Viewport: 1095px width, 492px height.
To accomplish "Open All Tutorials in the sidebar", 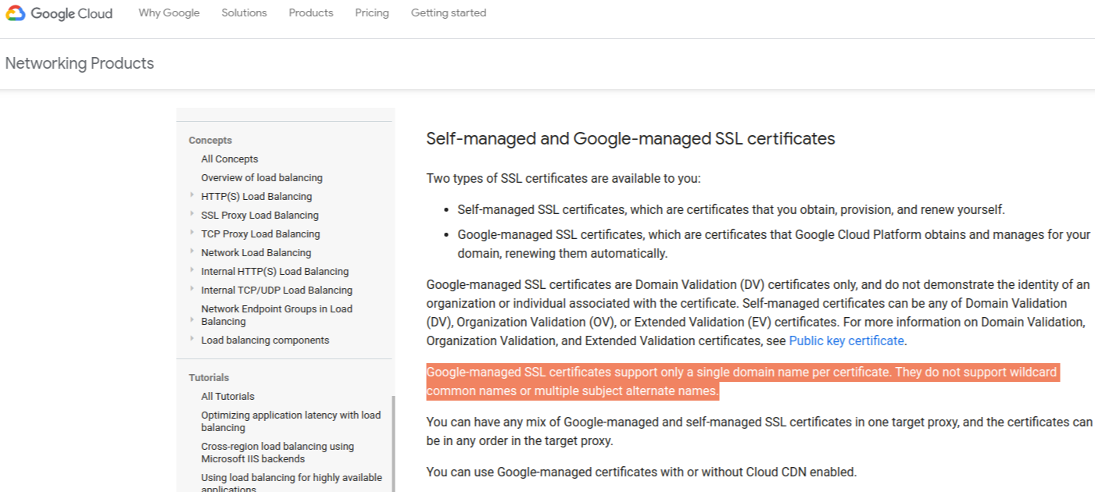I will pos(227,397).
